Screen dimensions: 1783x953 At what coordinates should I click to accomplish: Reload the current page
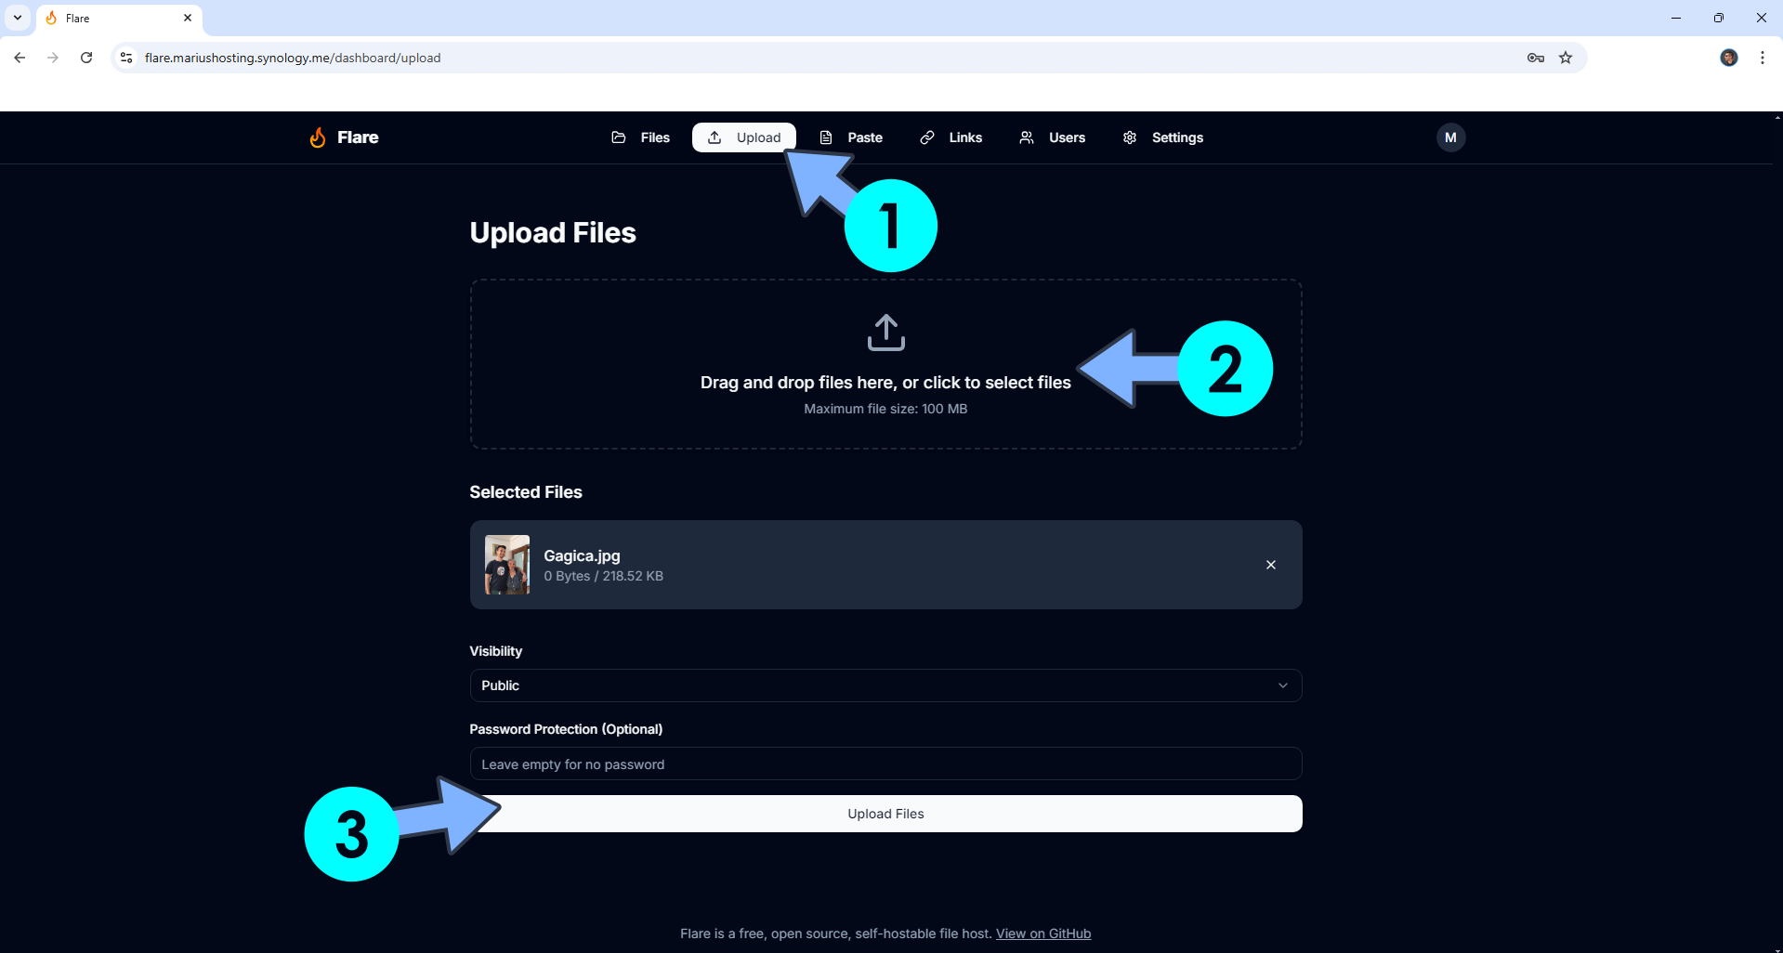[x=86, y=58]
